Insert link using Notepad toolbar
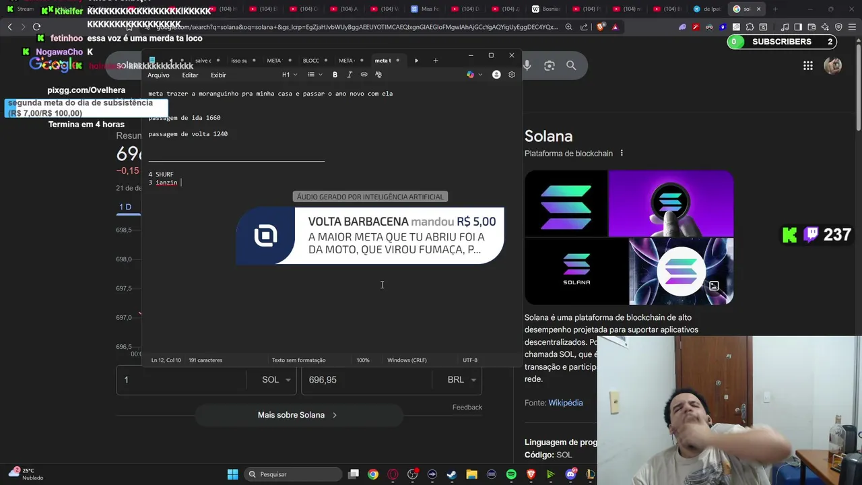 (364, 75)
